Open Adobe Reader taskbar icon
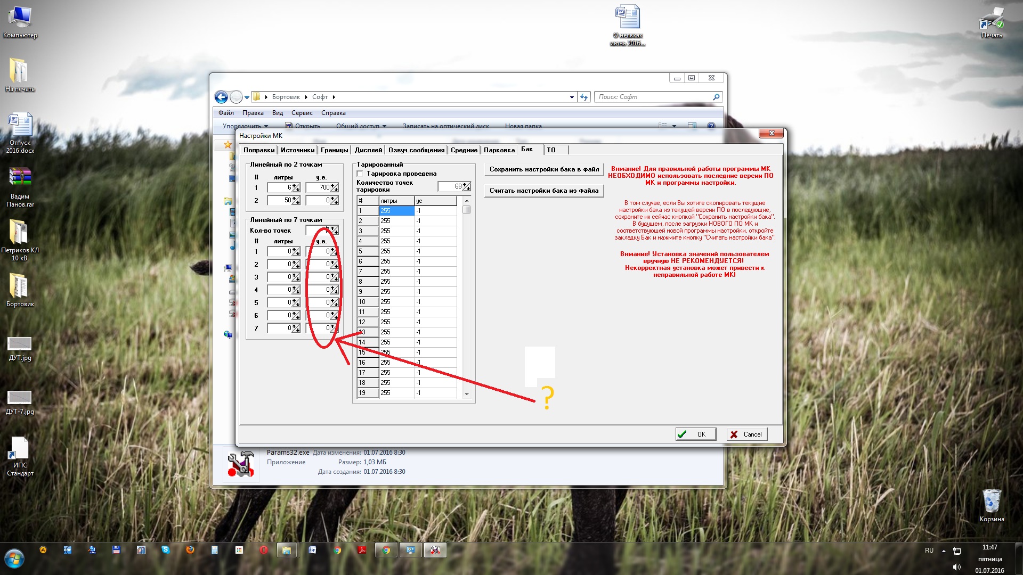Viewport: 1023px width, 575px height. 362,550
